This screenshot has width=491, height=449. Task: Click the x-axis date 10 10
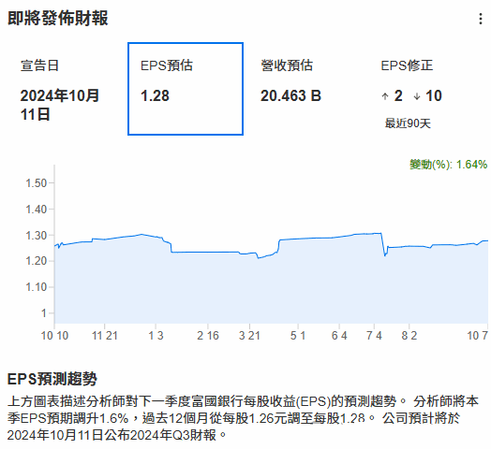point(54,336)
